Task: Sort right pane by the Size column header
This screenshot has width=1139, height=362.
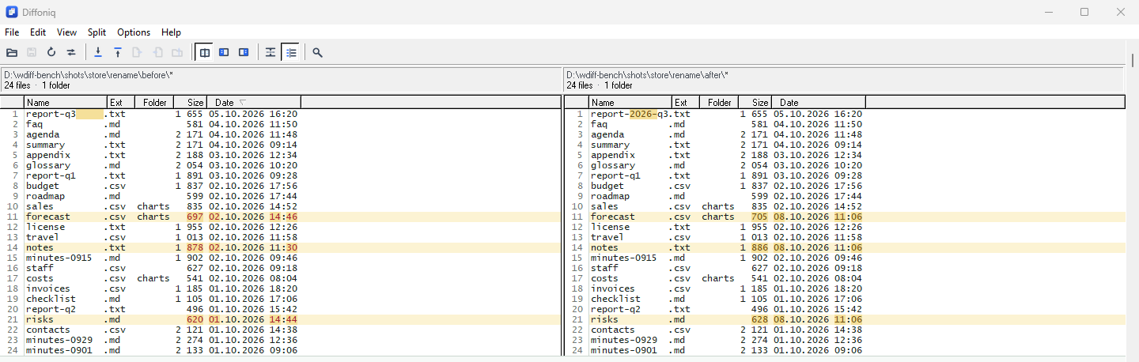Action: 756,102
